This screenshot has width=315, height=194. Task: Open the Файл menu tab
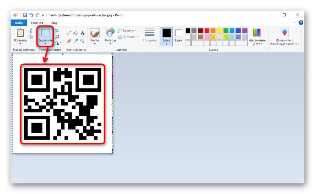coord(19,23)
